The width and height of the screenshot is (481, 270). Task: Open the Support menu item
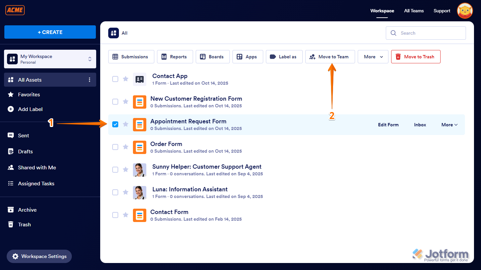(442, 11)
